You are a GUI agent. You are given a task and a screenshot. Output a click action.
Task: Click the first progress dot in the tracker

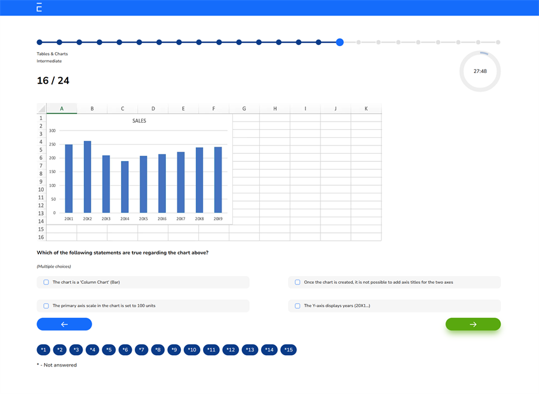[40, 43]
